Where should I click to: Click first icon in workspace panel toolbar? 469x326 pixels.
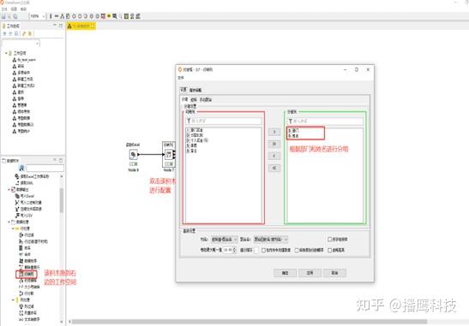5,33
